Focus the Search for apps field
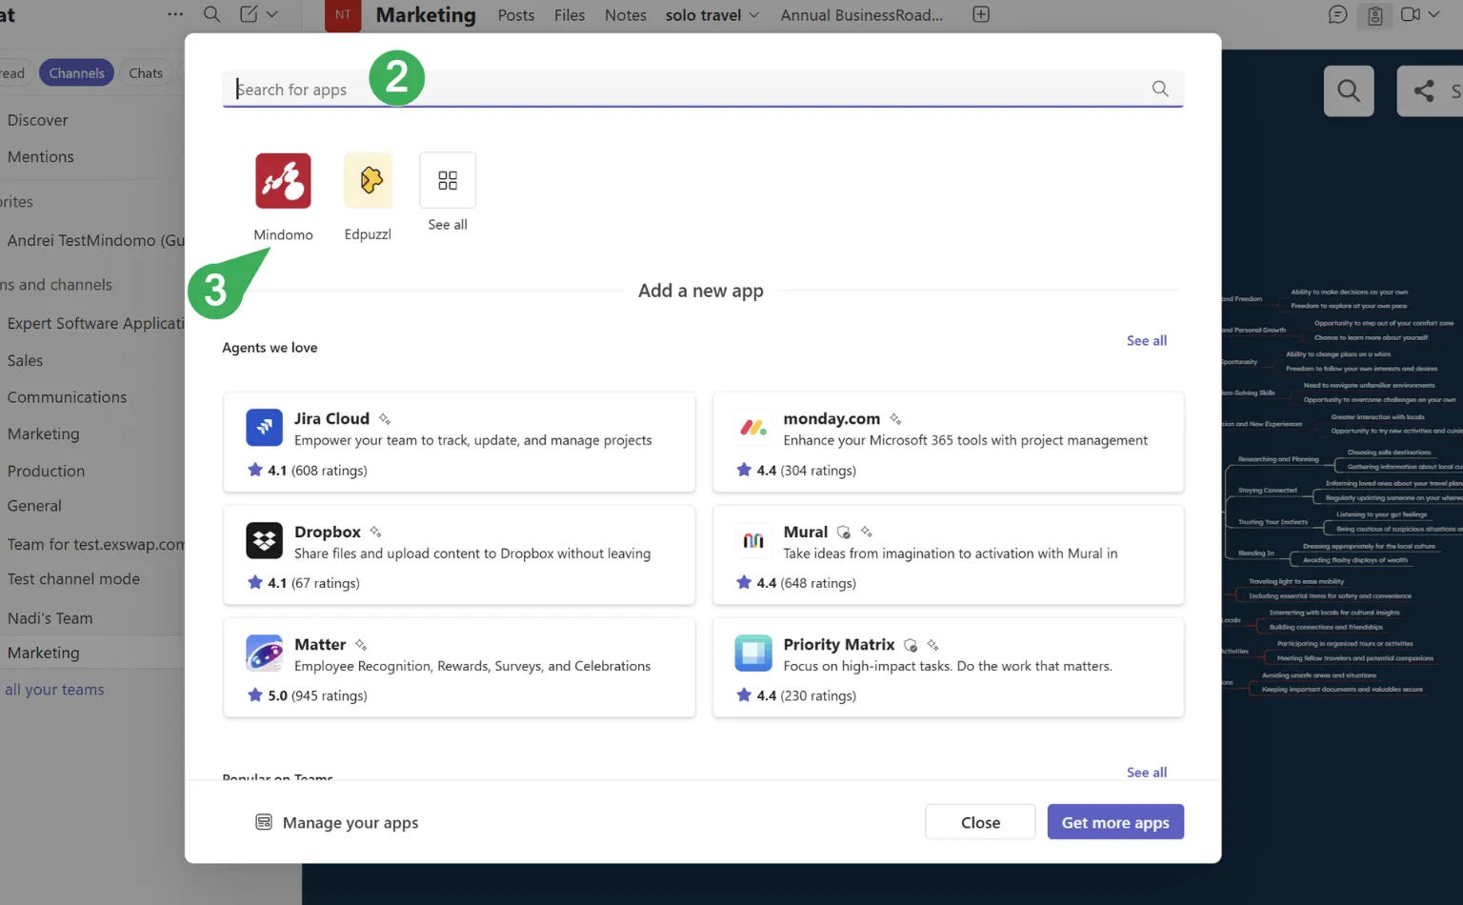 click(x=686, y=90)
